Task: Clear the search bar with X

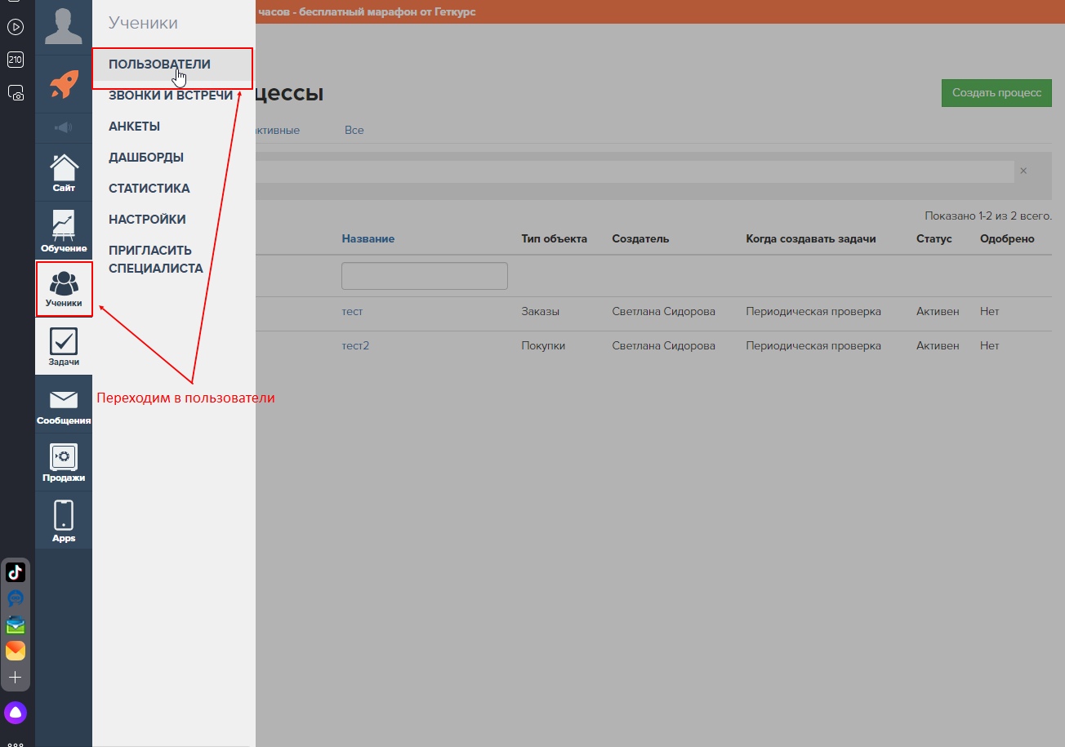Action: tap(1023, 171)
